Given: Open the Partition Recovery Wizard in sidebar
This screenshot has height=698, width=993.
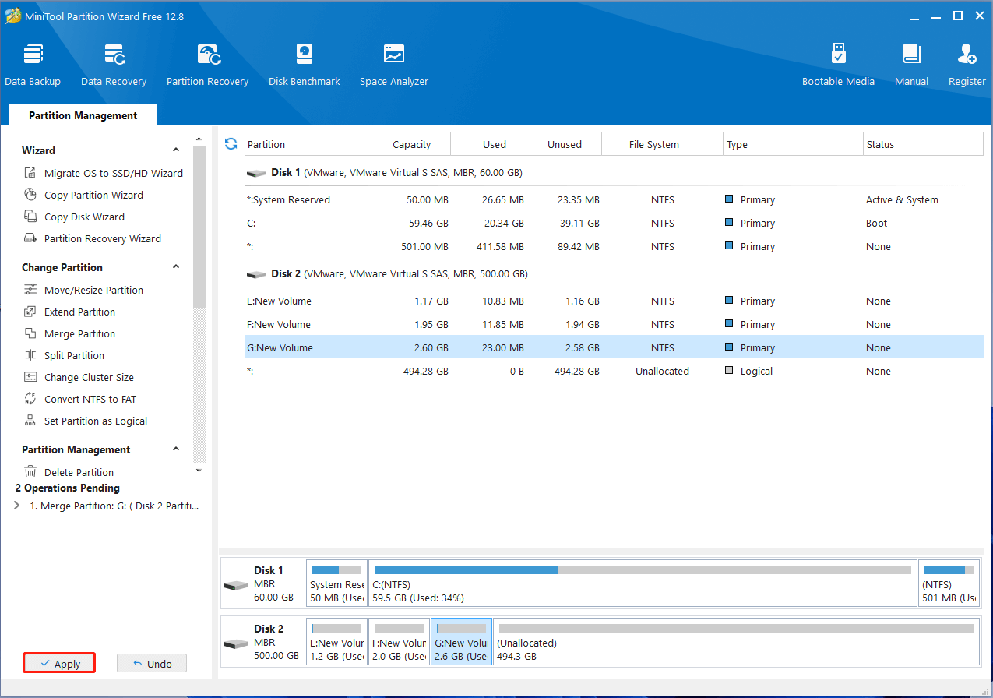Looking at the screenshot, I should pyautogui.click(x=93, y=238).
